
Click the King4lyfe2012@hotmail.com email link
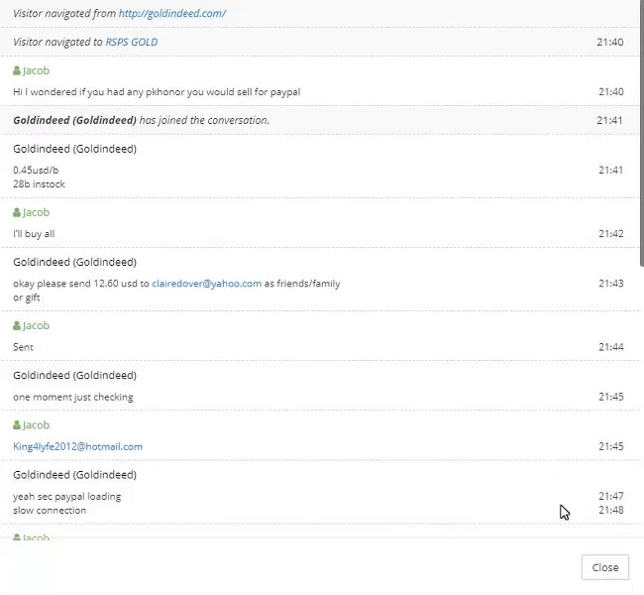pos(77,446)
